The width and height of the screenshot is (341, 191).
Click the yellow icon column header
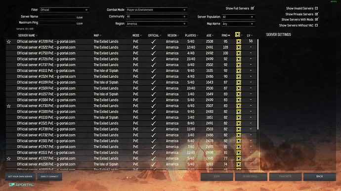pyautogui.click(x=238, y=34)
